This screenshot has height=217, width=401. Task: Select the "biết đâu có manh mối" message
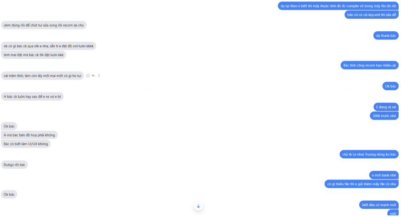coord(378,204)
